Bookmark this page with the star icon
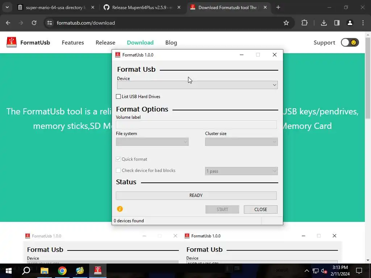This screenshot has width=371, height=278. click(286, 23)
